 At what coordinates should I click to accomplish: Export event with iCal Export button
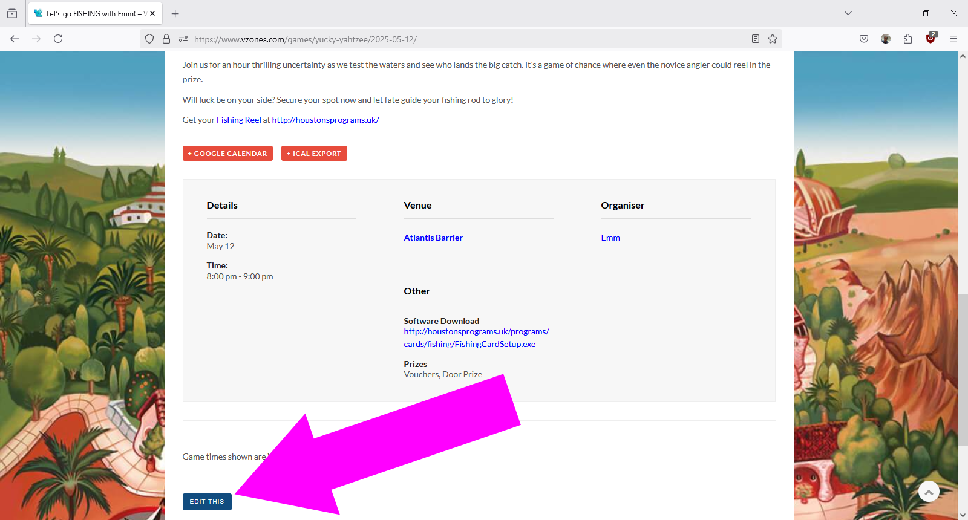[x=314, y=154]
